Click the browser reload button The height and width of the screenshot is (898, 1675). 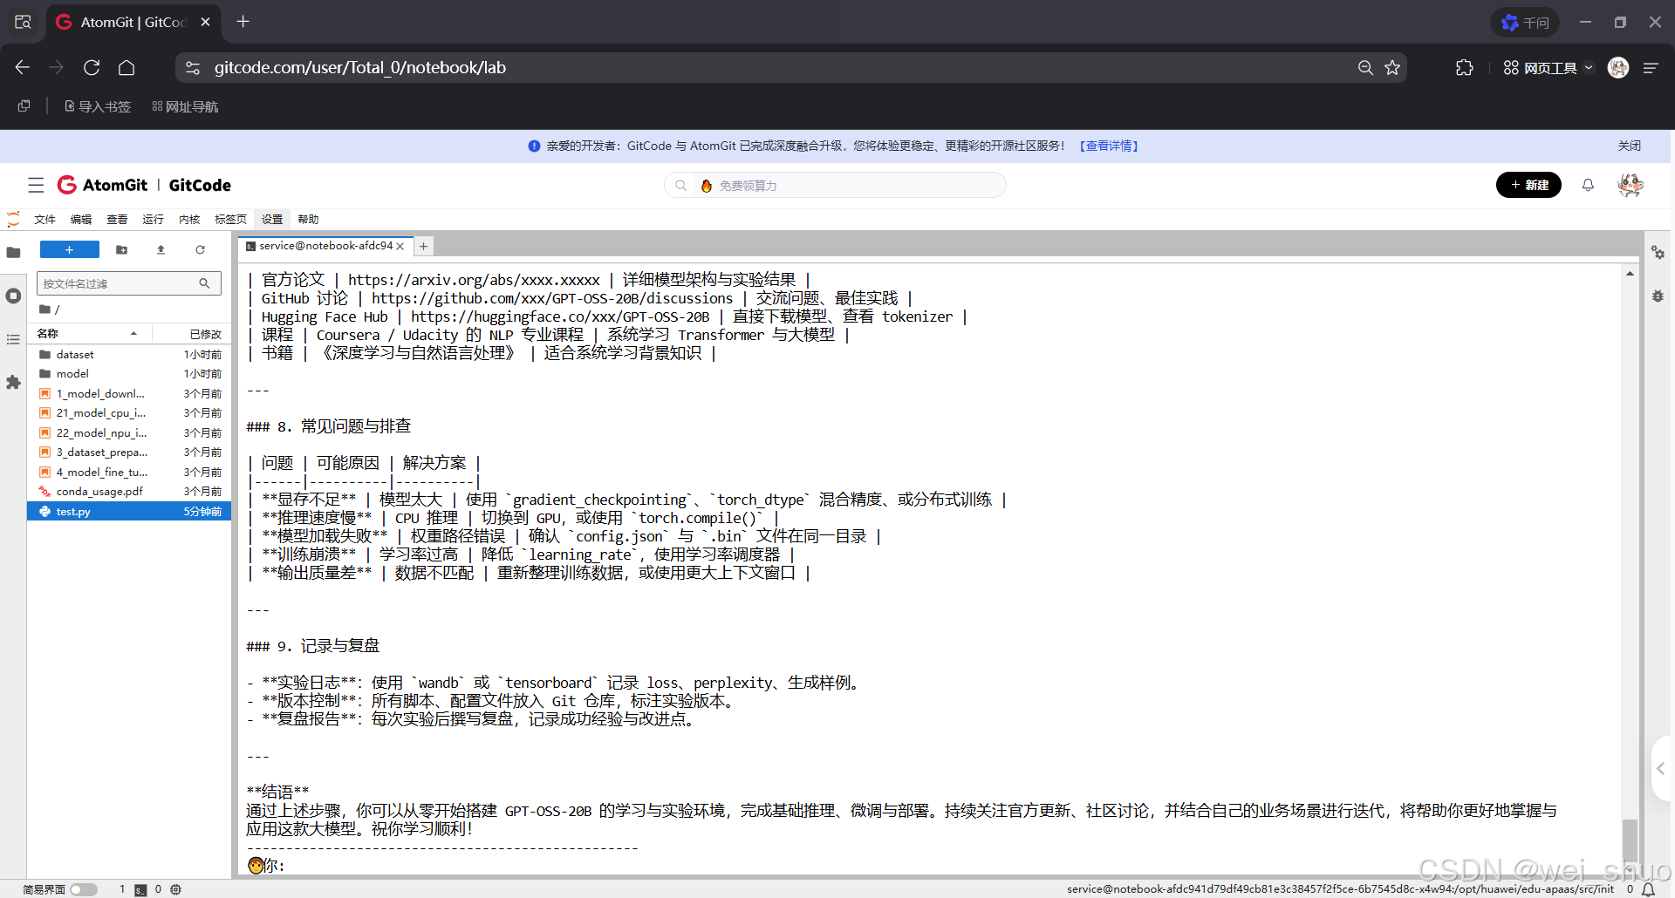[x=92, y=67]
